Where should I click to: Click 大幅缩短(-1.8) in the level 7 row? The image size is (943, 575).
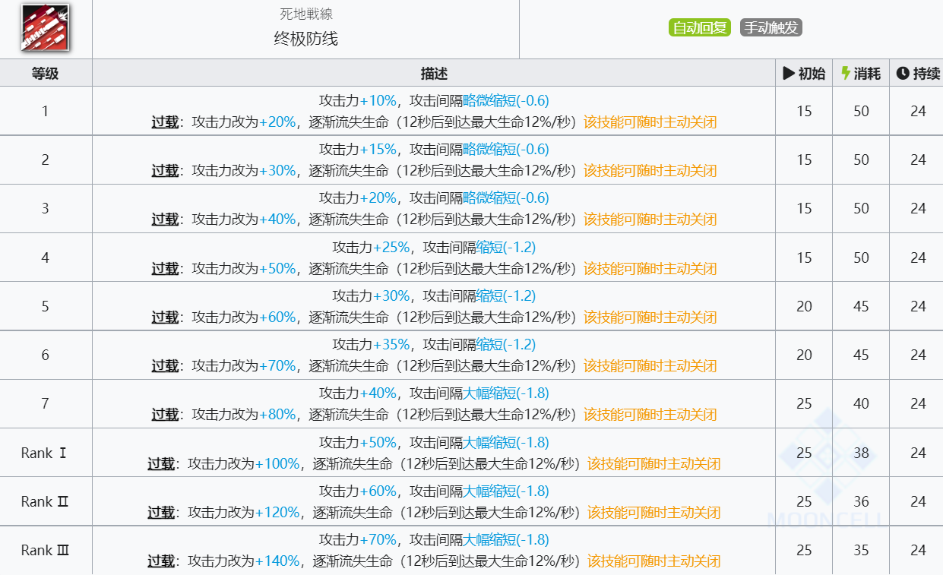click(506, 393)
